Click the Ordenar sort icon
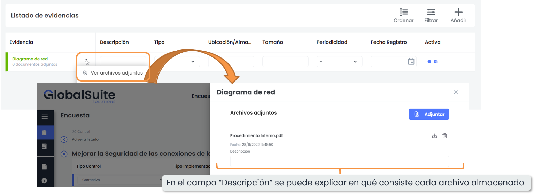 [x=403, y=13]
